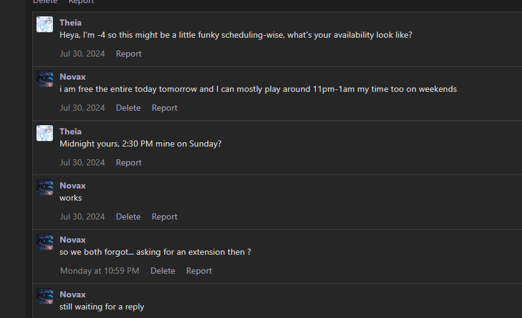Open Theia's profile on the Midnight message
Viewport: 522px width, 318px height.
(x=71, y=131)
